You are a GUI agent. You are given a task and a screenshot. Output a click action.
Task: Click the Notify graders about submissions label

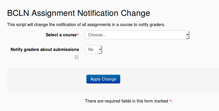[x=45, y=49]
